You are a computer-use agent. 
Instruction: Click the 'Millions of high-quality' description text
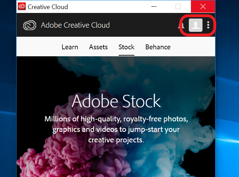point(116,129)
